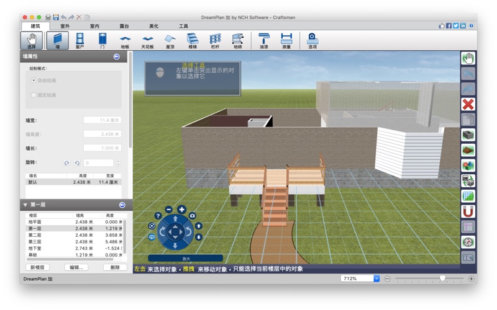Choose the 屋顶 (roof) tool

[170, 41]
